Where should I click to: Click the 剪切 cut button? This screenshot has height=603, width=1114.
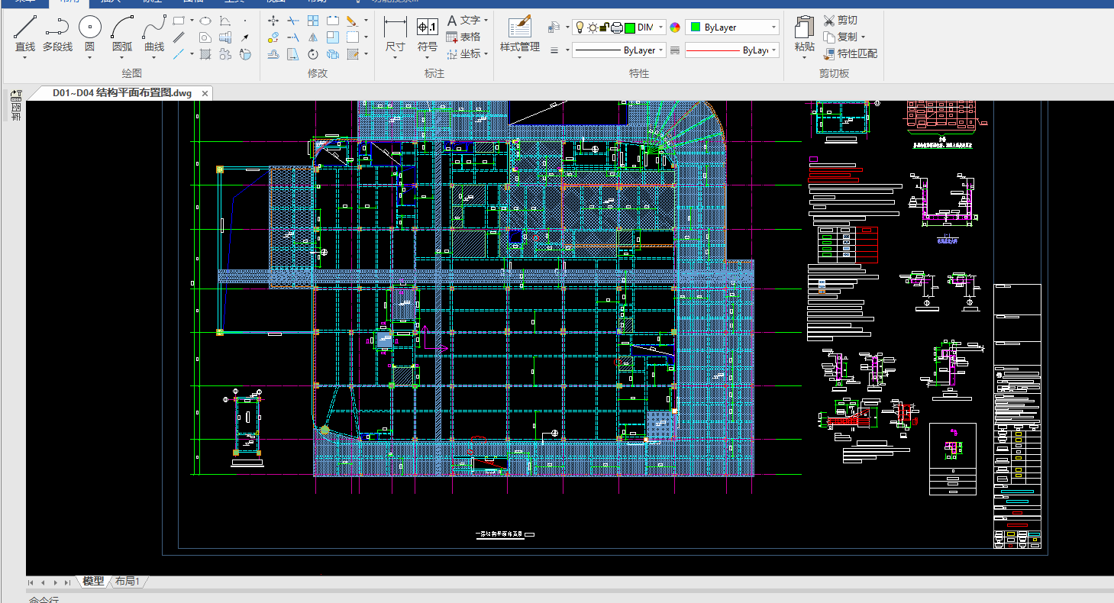tap(840, 20)
